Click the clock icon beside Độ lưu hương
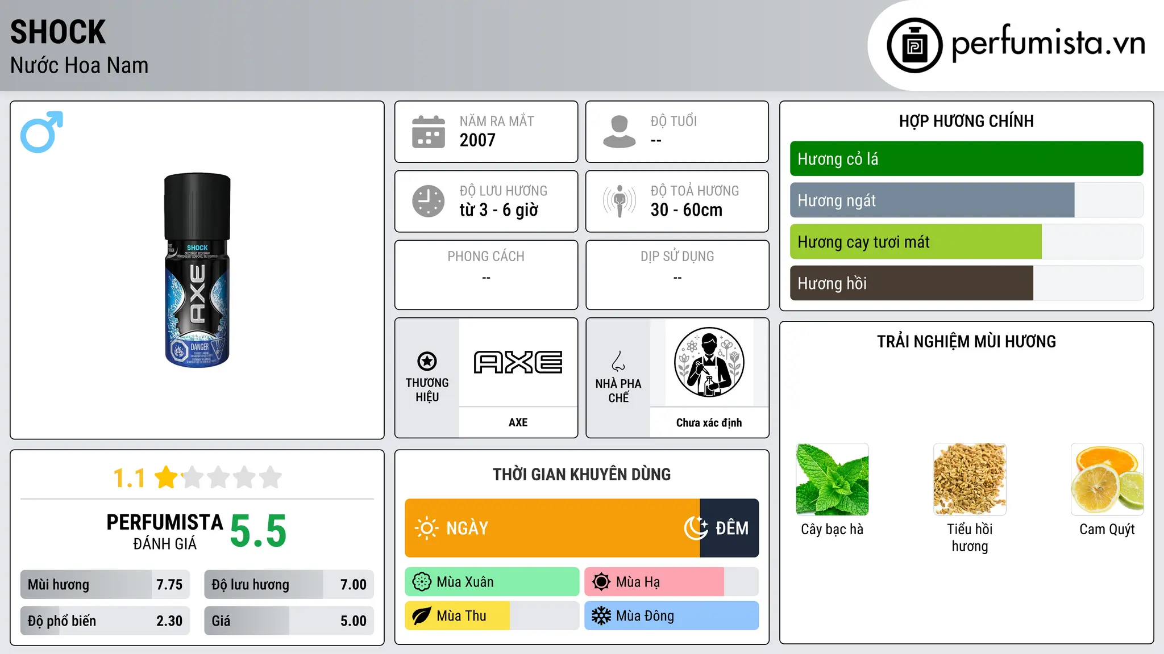This screenshot has width=1164, height=654. pos(429,201)
